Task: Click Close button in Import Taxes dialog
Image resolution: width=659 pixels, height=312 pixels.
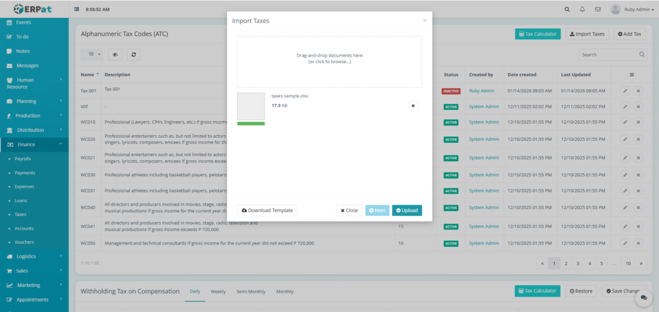Action: 349,210
